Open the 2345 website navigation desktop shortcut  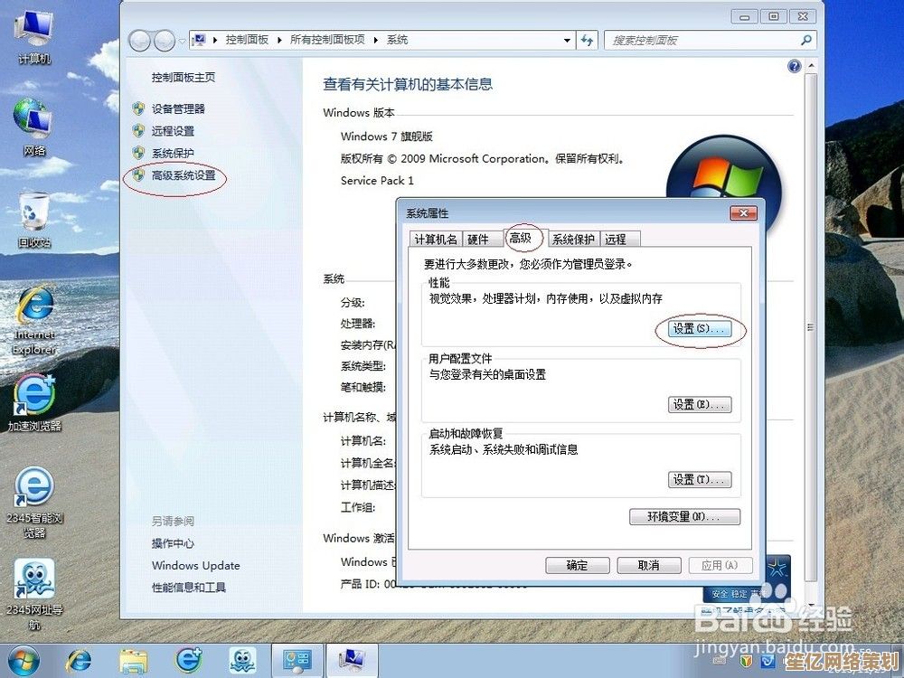point(33,583)
